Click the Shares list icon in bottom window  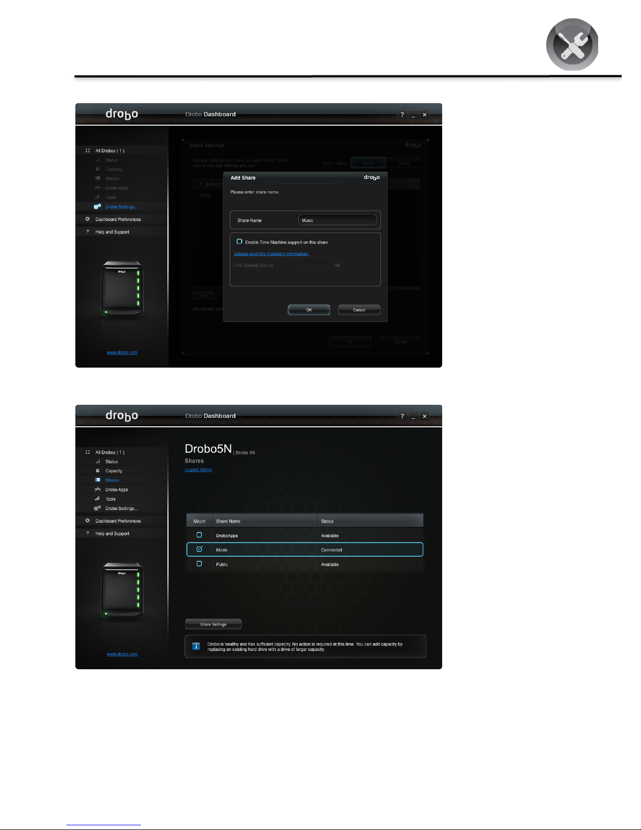point(97,480)
